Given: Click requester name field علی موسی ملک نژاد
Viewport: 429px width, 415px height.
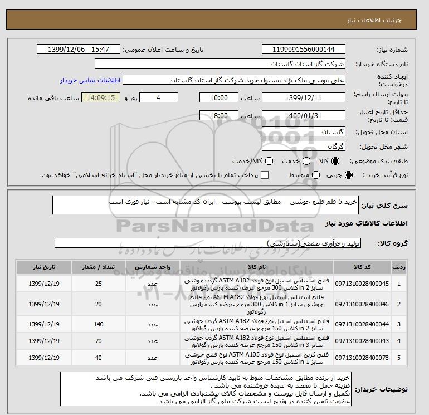Looking at the screenshot, I should pos(233,80).
